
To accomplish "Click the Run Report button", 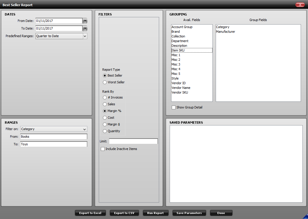I will (x=155, y=213).
